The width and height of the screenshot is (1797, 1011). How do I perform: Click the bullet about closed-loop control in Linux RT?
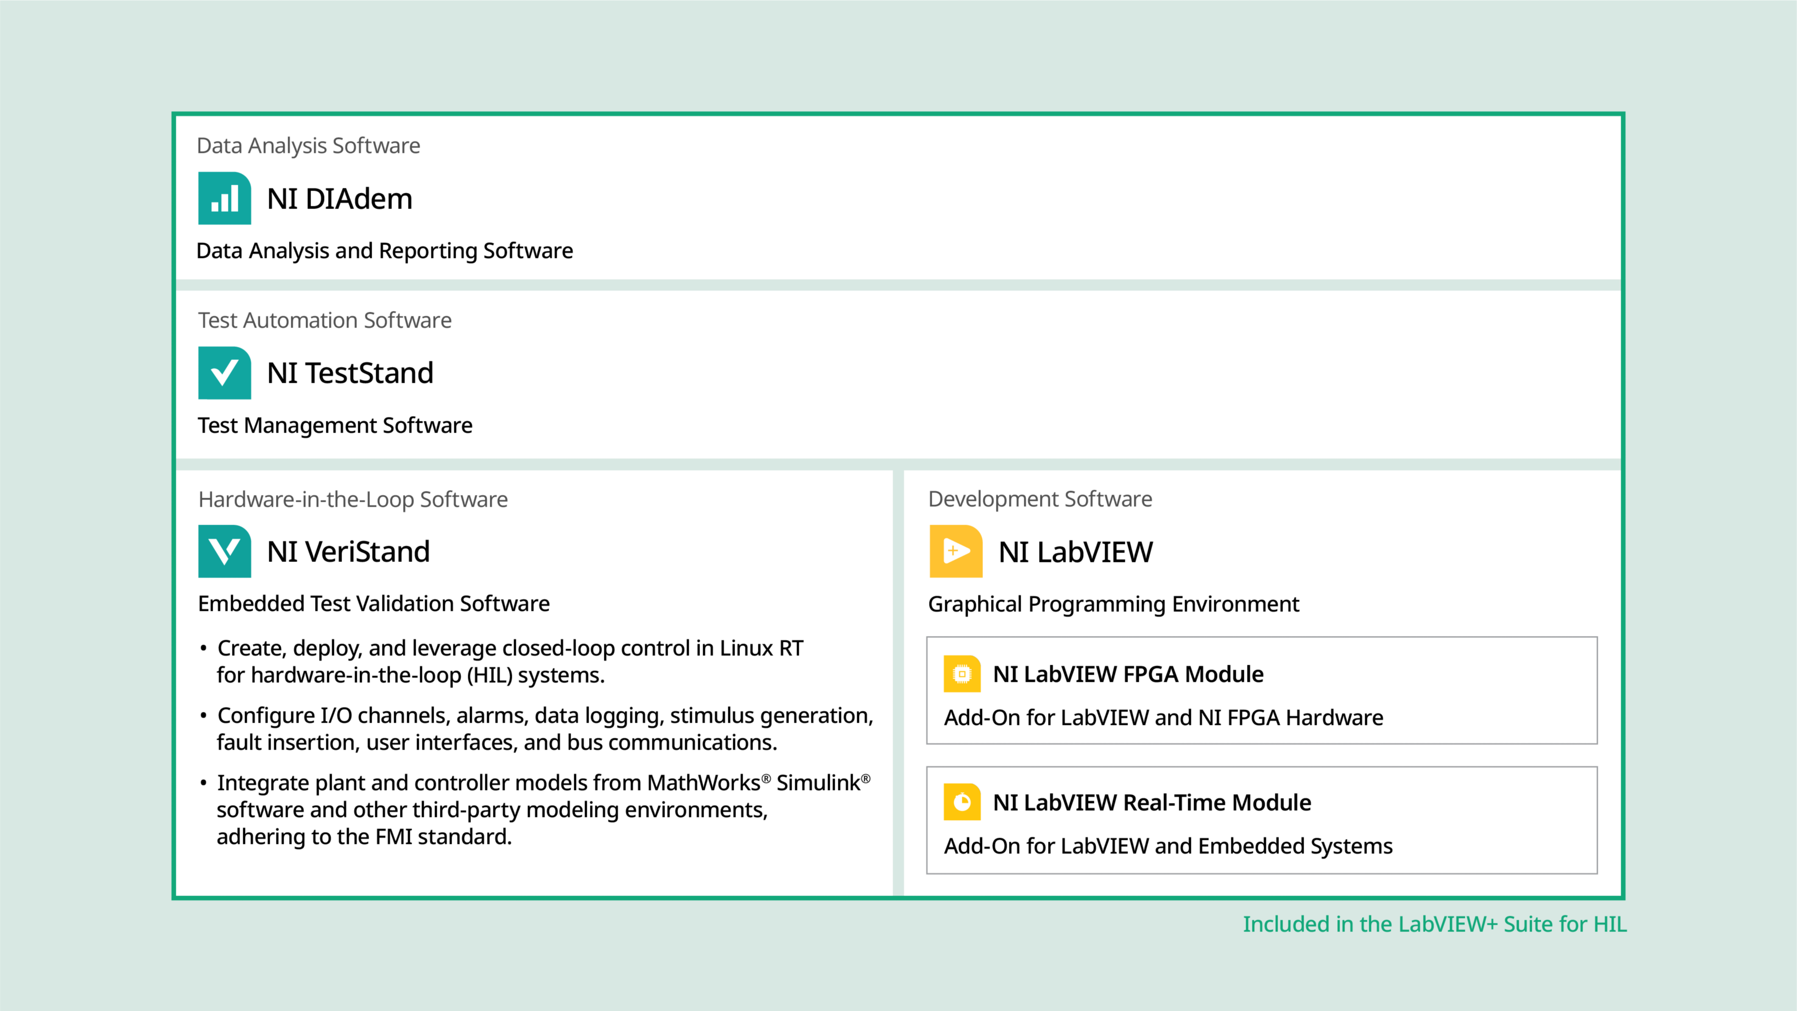502,661
